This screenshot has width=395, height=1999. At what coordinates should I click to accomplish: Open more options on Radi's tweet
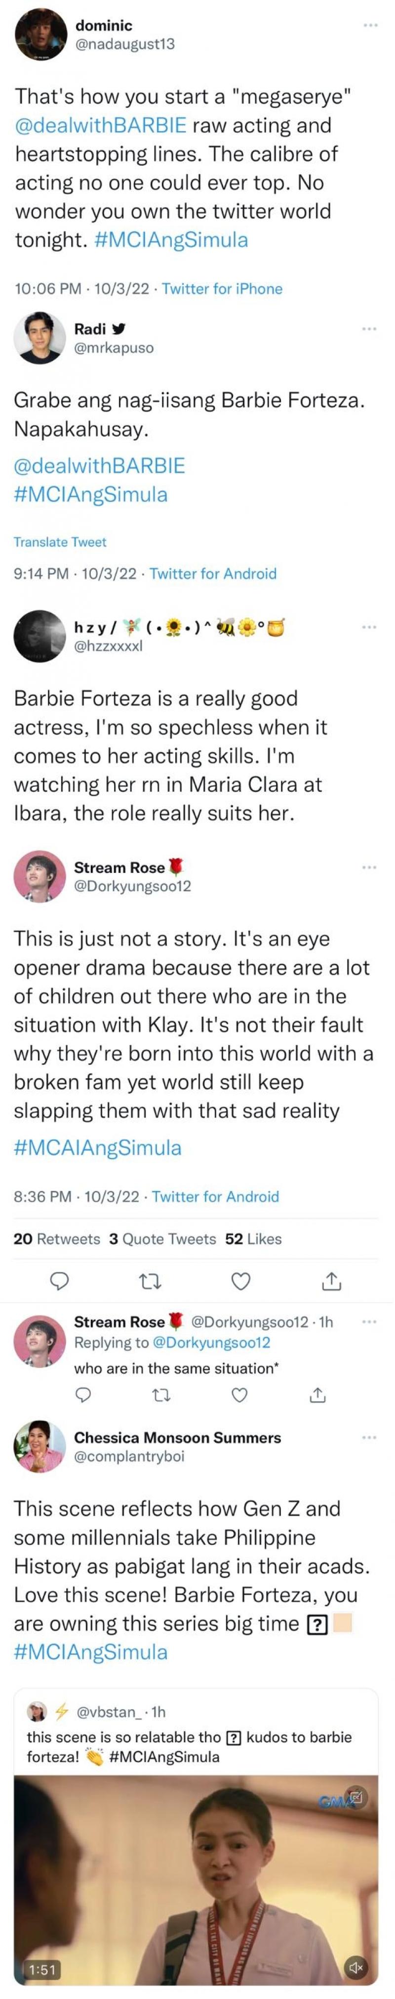click(x=369, y=329)
